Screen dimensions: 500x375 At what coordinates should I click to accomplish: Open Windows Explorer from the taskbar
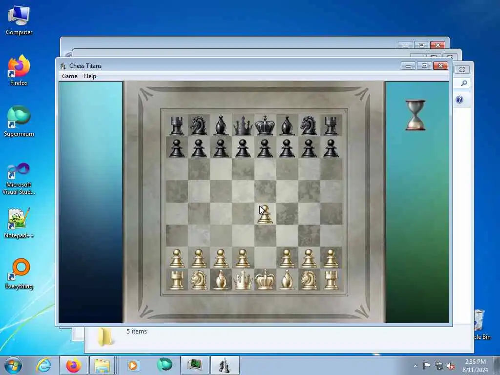tap(102, 365)
